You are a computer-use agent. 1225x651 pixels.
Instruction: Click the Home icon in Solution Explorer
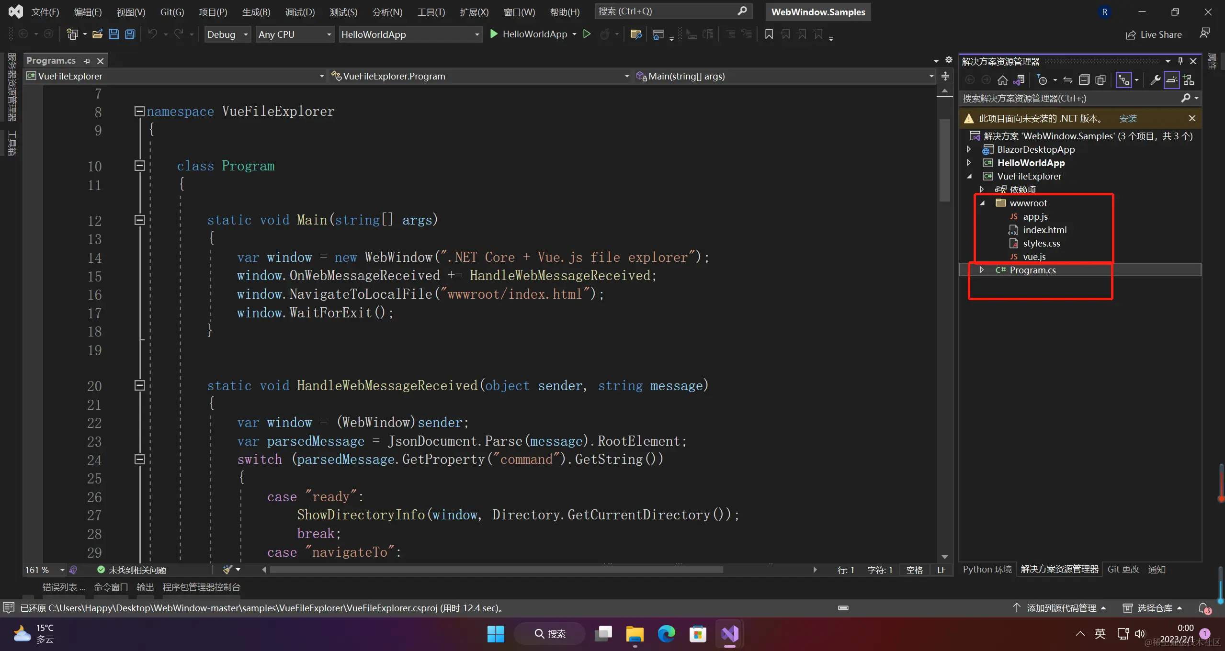(x=1002, y=80)
